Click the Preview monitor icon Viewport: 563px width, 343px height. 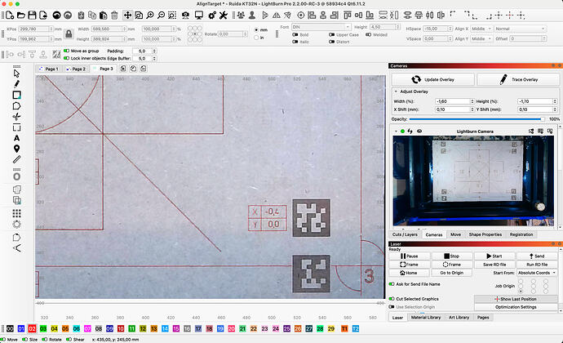tap(198, 15)
